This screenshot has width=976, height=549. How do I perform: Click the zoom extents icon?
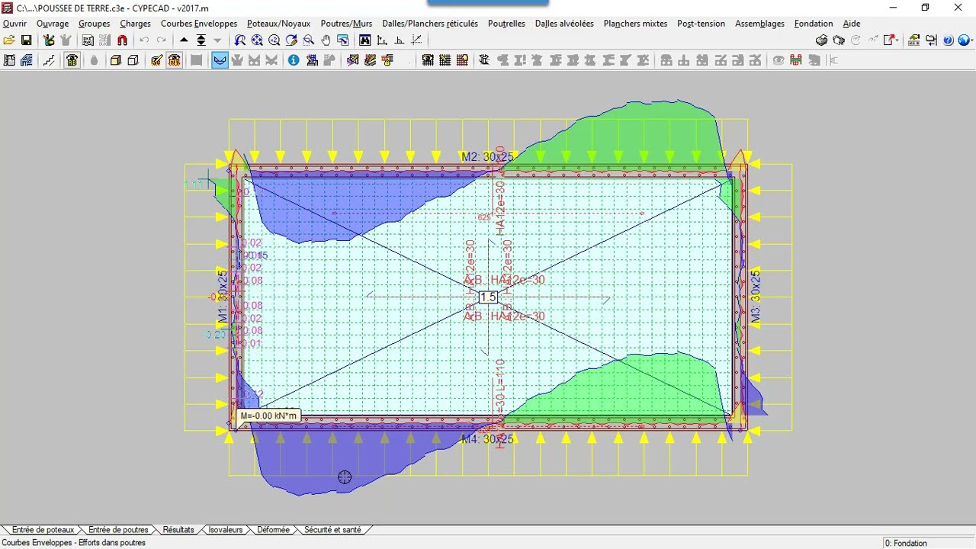[x=257, y=40]
